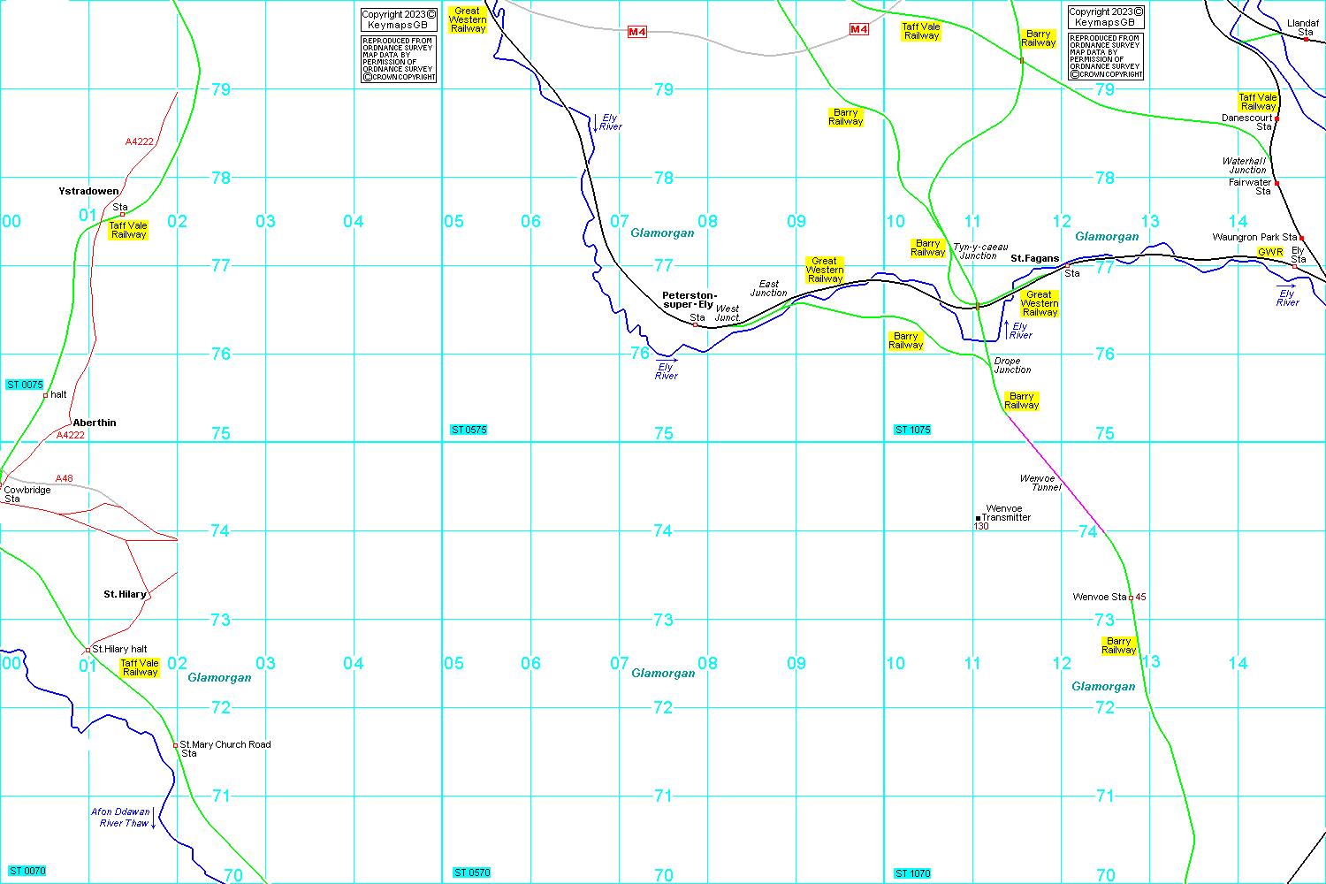This screenshot has height=884, width=1326.
Task: Click the yellow GWR label
Action: click(1269, 253)
